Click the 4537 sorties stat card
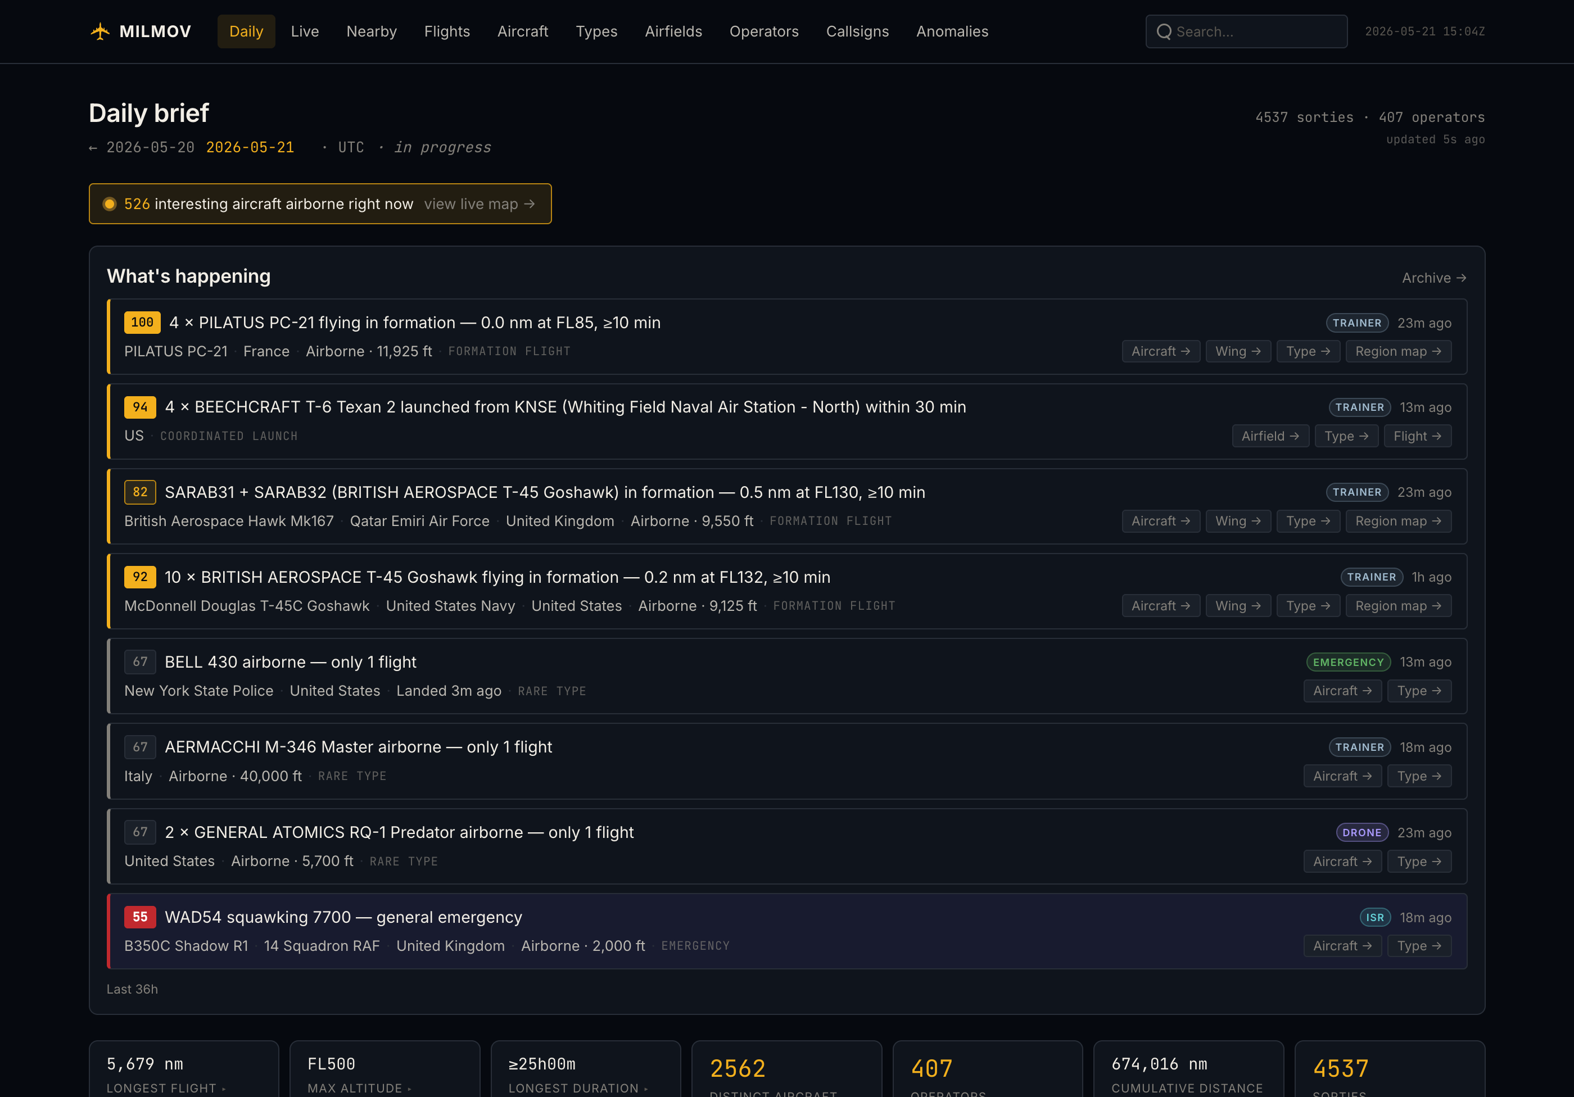The width and height of the screenshot is (1574, 1097). (1390, 1069)
